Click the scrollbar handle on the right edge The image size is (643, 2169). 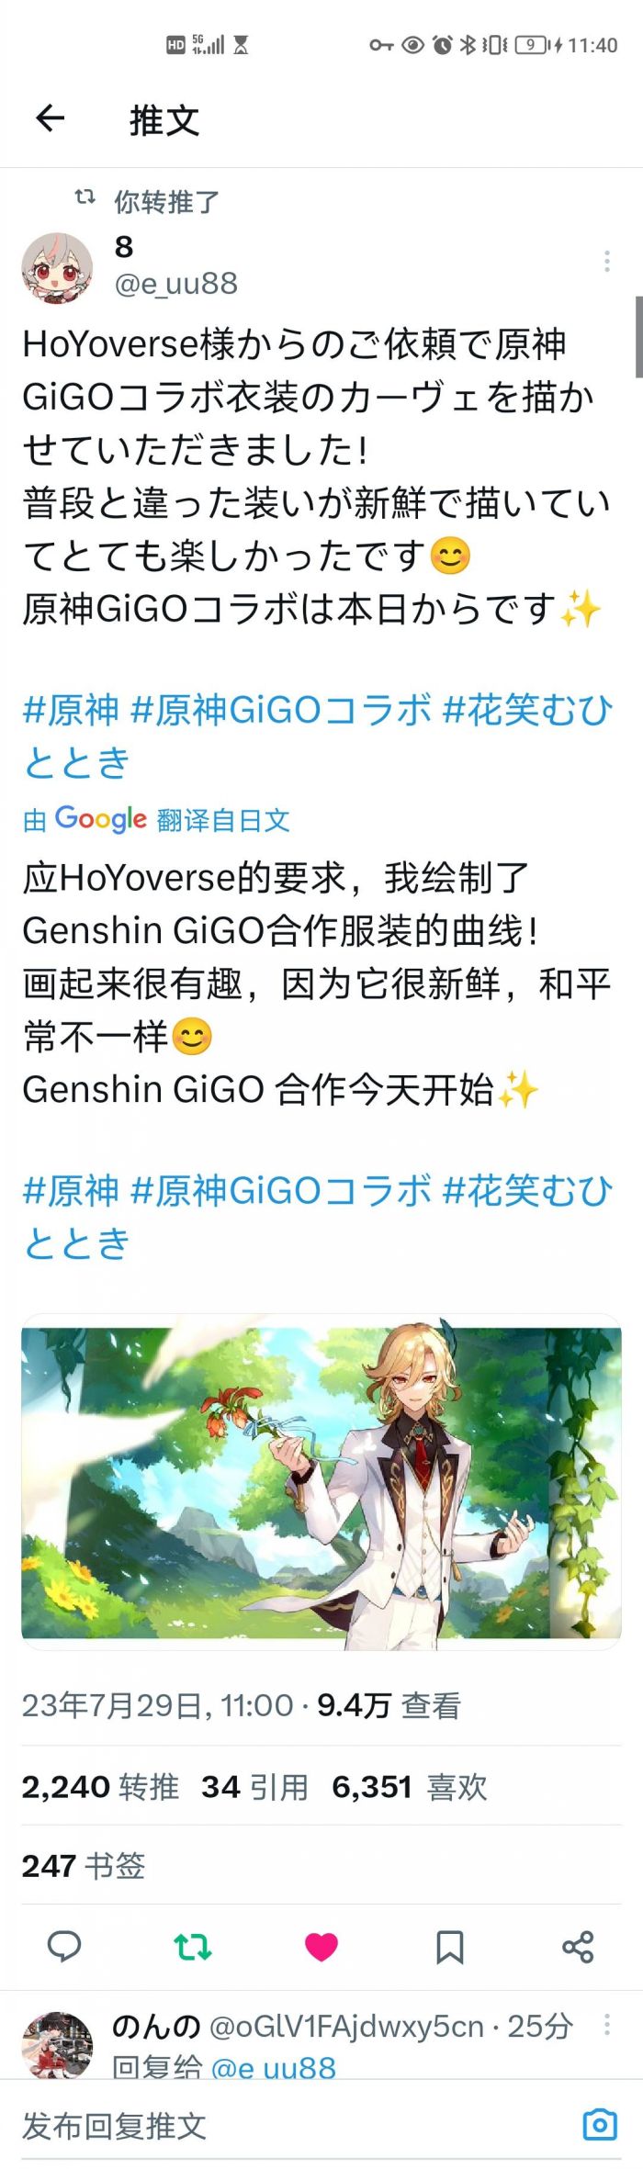pos(638,336)
